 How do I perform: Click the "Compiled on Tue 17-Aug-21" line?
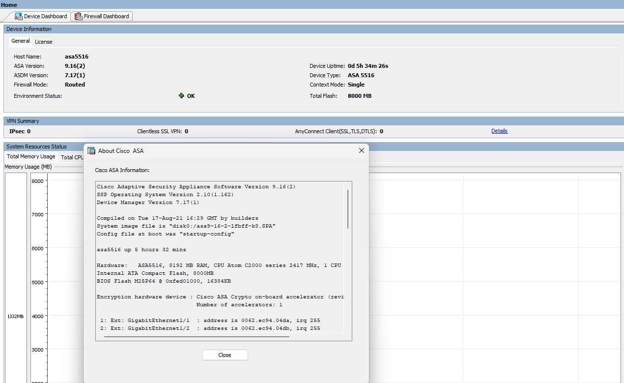pyautogui.click(x=177, y=218)
